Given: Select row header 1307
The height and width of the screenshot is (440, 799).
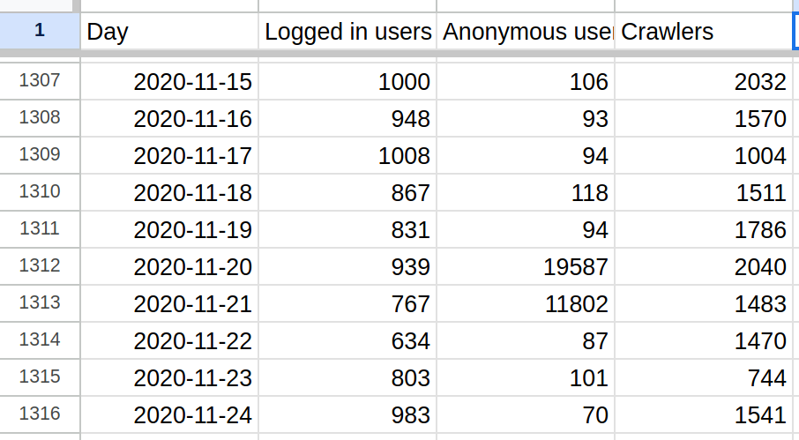Looking at the screenshot, I should coord(40,81).
